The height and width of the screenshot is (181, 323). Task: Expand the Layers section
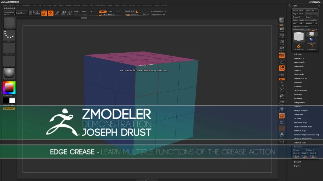pyautogui.click(x=297, y=70)
